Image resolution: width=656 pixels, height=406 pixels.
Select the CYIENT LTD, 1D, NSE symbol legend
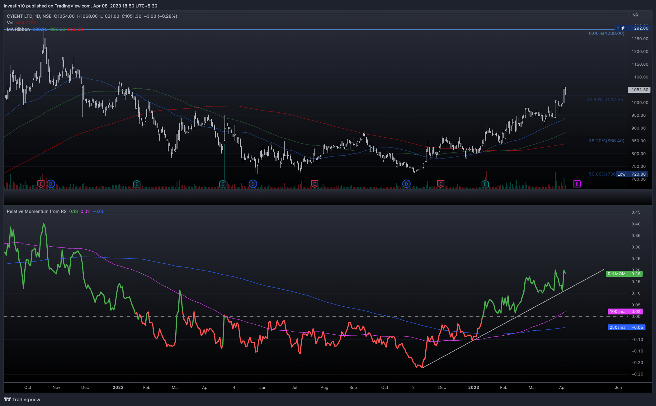pyautogui.click(x=29, y=16)
